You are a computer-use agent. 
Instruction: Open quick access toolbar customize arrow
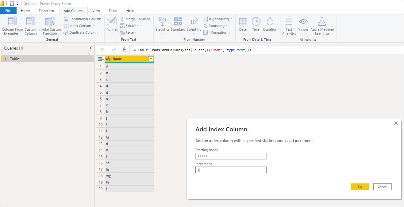pyautogui.click(x=18, y=4)
